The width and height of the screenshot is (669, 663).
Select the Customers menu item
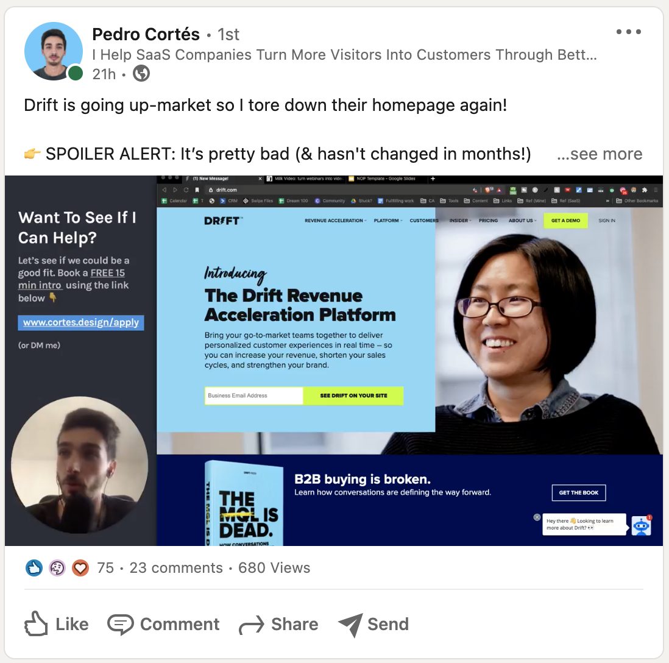(423, 221)
